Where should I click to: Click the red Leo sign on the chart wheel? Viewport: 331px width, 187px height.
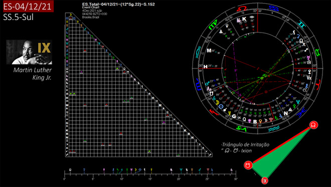242,9
